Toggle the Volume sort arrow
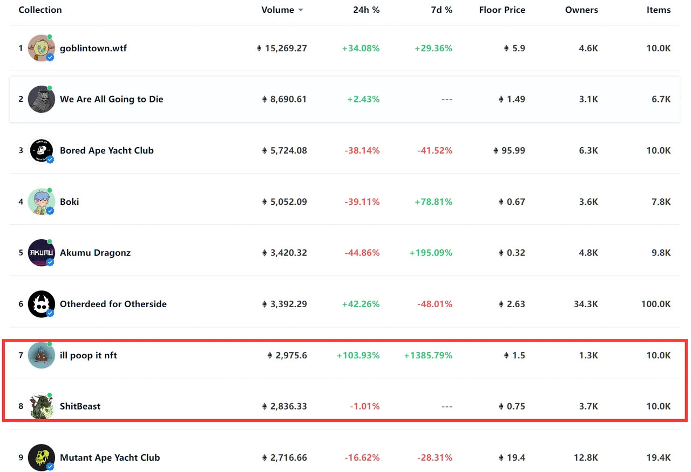 click(301, 10)
